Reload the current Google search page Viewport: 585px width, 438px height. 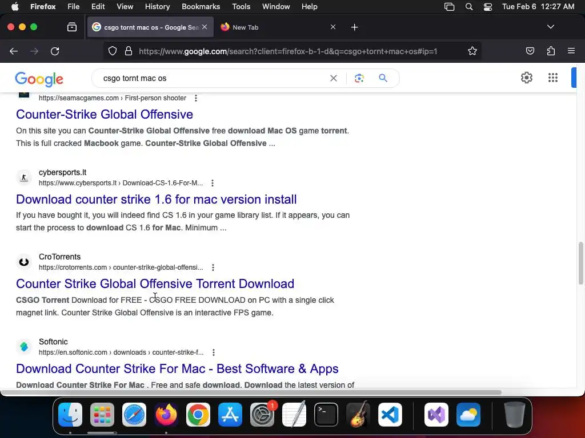tap(55, 51)
